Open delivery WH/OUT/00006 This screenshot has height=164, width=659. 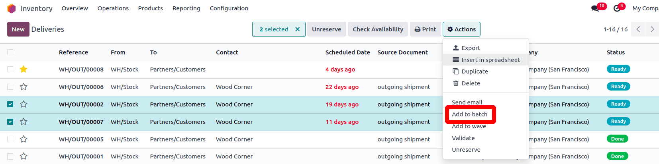pyautogui.click(x=81, y=87)
